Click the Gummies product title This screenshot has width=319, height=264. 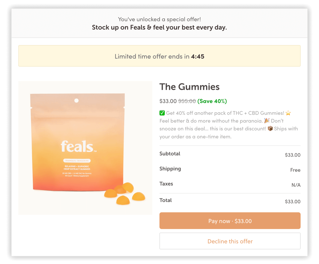coord(190,87)
